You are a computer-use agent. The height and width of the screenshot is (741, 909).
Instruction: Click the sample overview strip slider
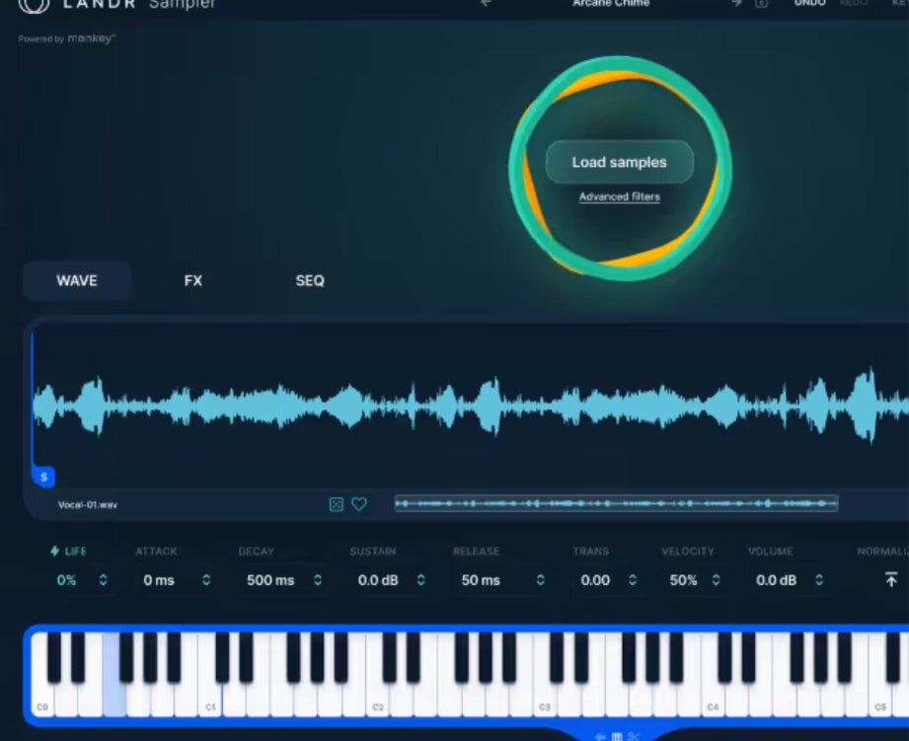click(616, 503)
